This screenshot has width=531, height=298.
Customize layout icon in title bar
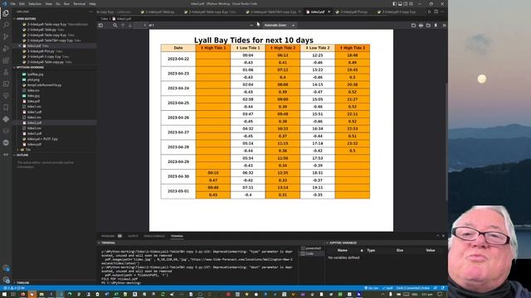411,3
